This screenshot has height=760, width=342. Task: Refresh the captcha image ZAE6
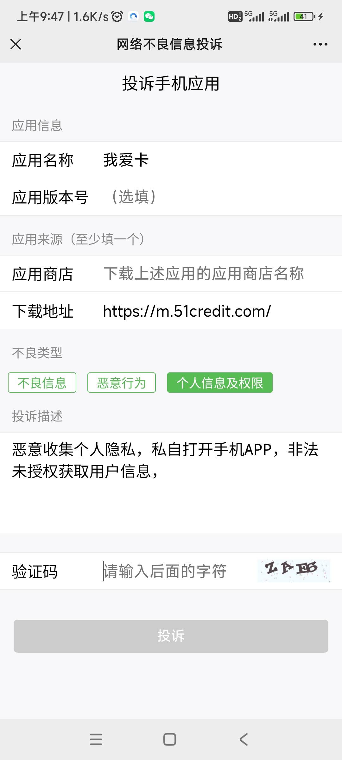[x=294, y=571]
